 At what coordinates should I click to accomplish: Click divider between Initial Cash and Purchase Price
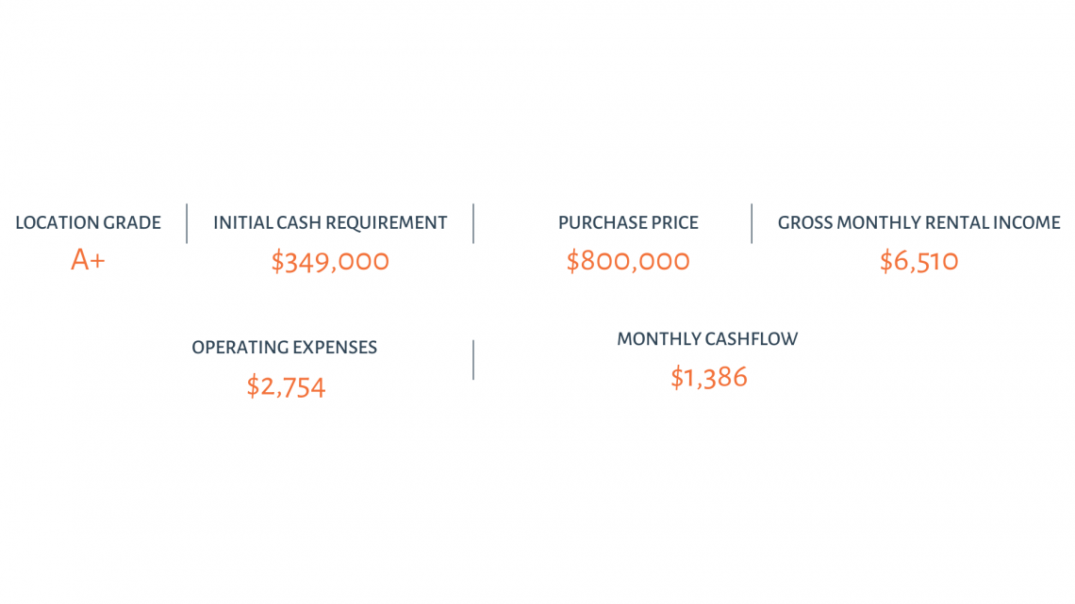click(473, 223)
